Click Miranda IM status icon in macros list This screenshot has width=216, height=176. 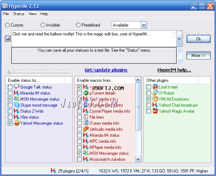[x=86, y=135]
